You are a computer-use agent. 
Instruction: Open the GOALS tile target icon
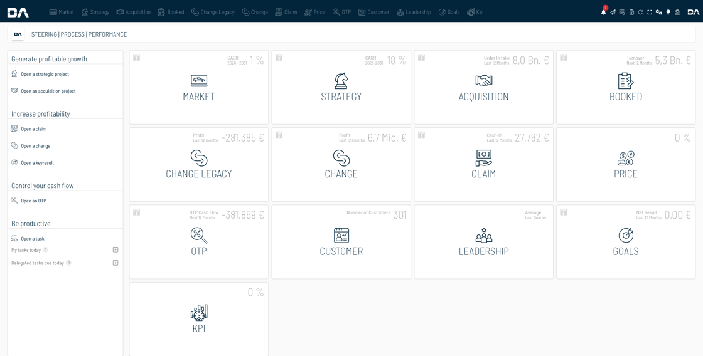pos(625,236)
